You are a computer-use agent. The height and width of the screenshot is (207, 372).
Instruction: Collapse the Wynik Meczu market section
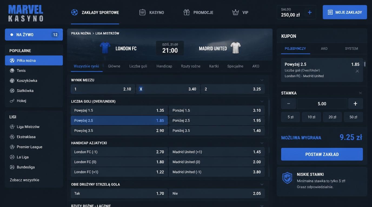[262, 80]
